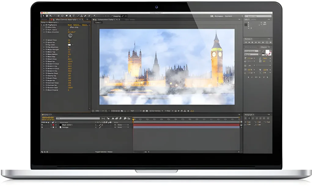
Task: Toggle Faux Bold in Character panel
Action: [x=248, y=77]
